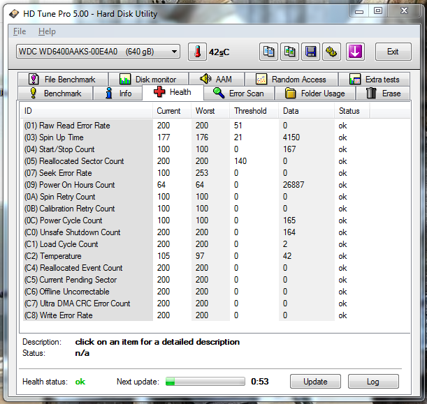Click the Current column header

pos(172,111)
